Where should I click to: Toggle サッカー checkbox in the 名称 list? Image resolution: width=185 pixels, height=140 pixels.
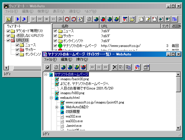(55, 36)
